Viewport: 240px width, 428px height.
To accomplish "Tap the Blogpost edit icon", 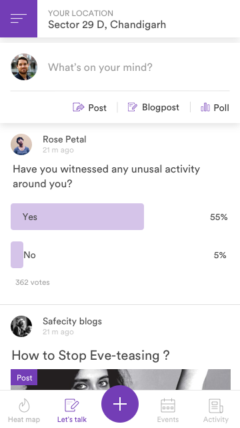I will click(x=132, y=107).
